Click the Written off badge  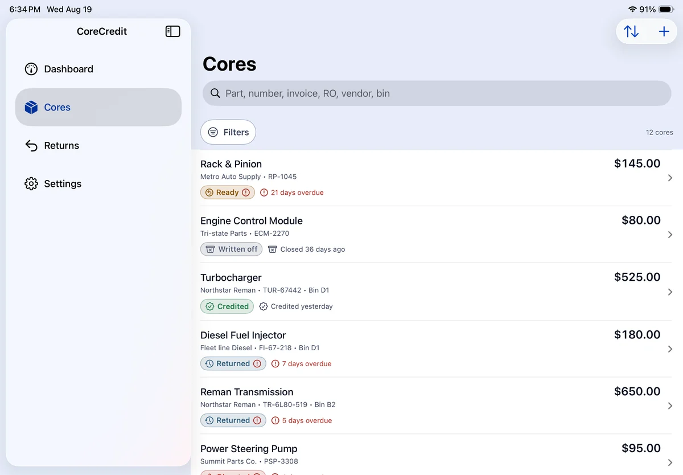tap(232, 249)
